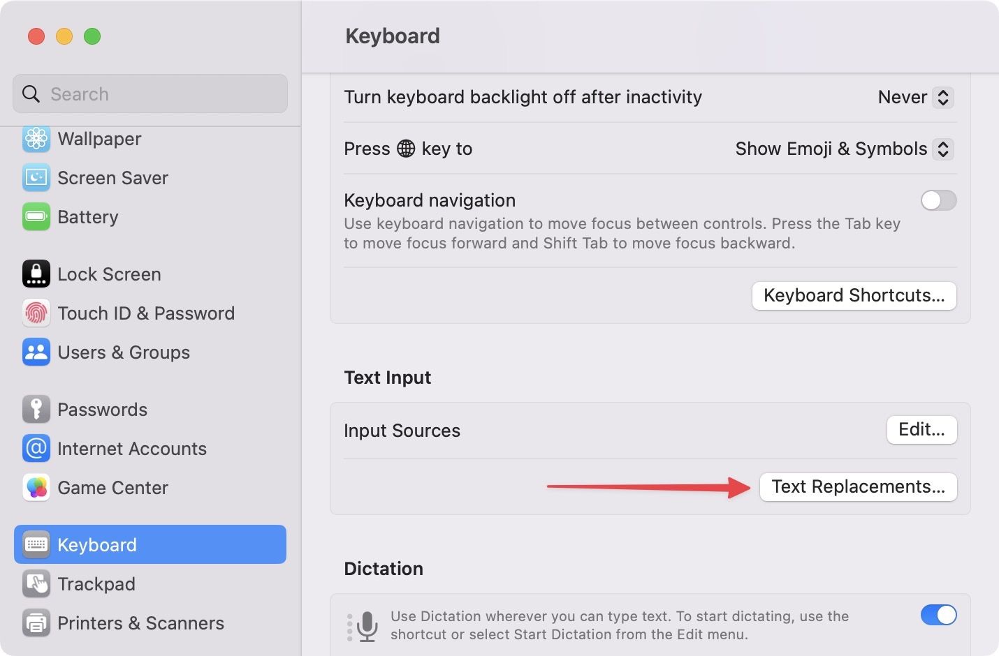Image resolution: width=999 pixels, height=656 pixels.
Task: Turn off the Dictation switch
Action: pyautogui.click(x=938, y=615)
